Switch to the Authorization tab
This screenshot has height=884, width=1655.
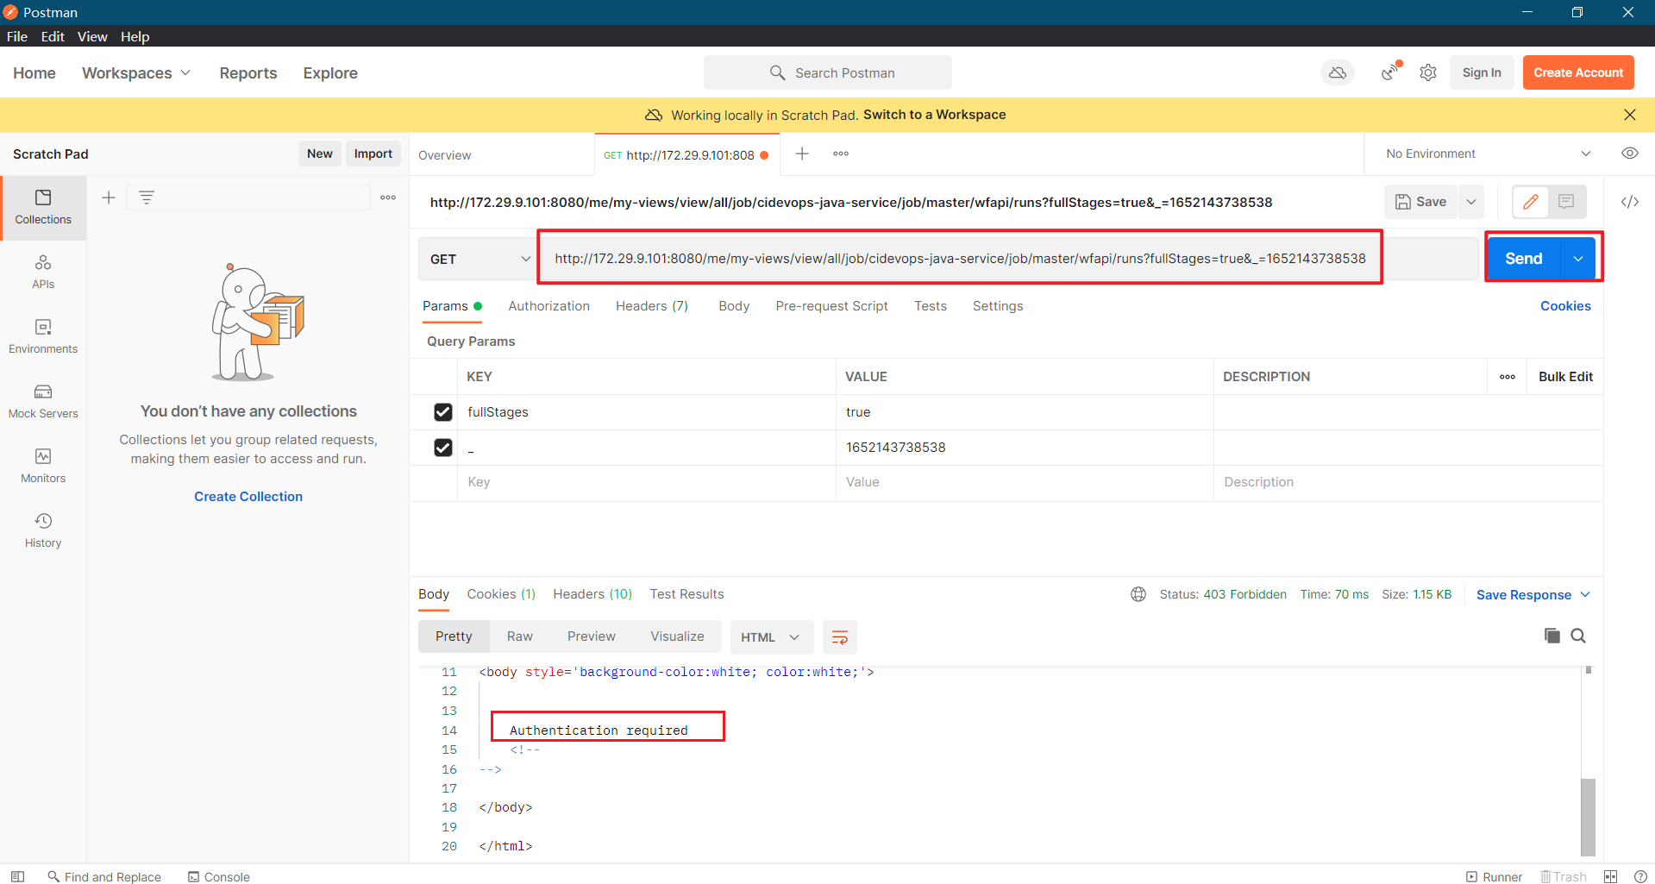point(549,306)
